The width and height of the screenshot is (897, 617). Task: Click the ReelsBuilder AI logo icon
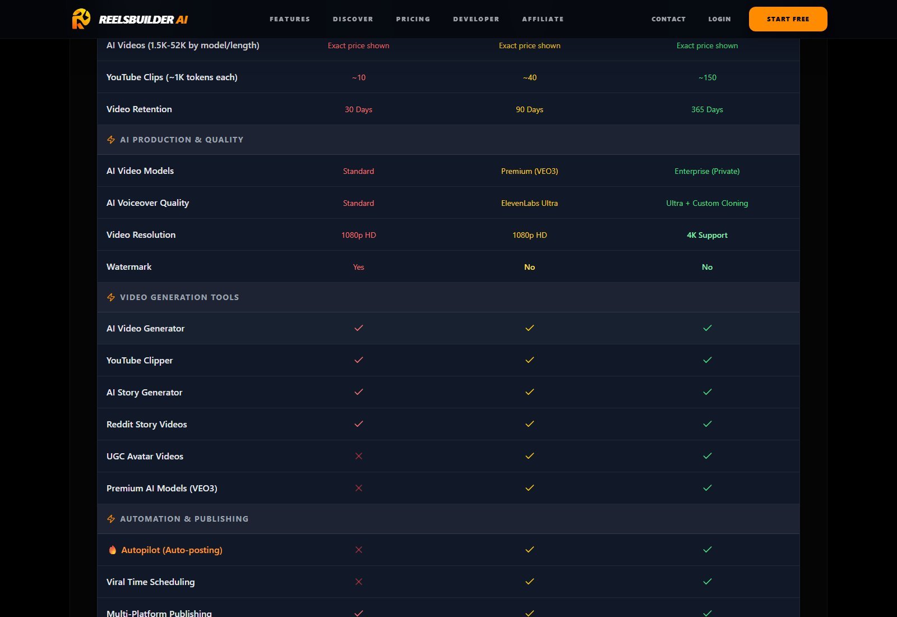pos(81,19)
